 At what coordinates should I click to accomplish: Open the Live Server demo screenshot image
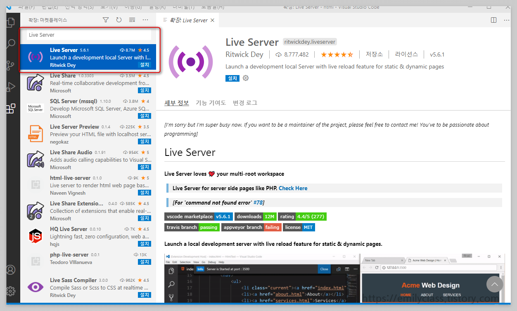coord(334,278)
